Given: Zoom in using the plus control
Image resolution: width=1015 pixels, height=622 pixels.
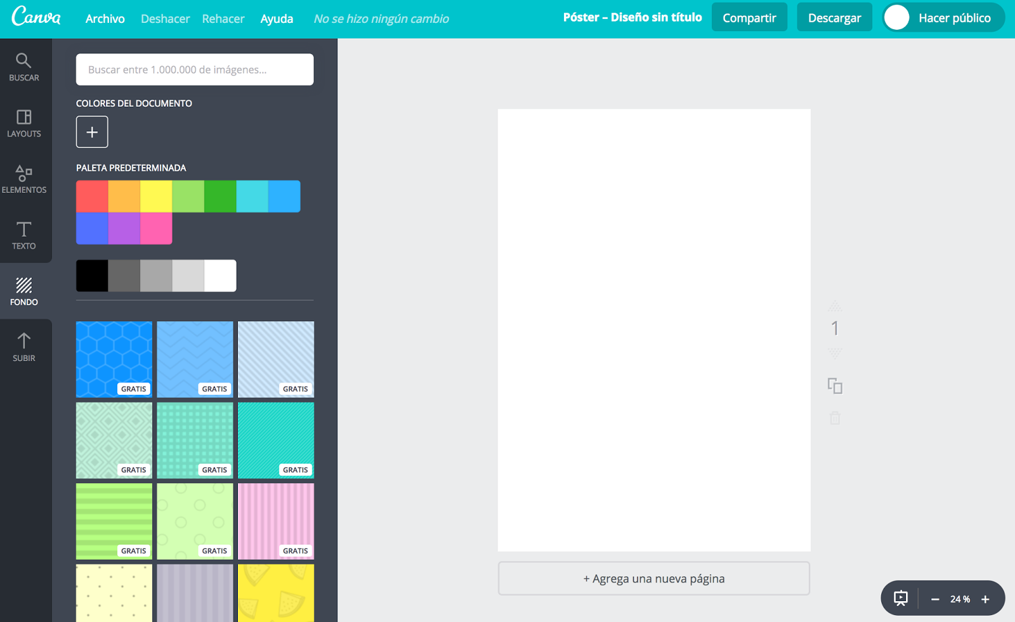Looking at the screenshot, I should 985,598.
